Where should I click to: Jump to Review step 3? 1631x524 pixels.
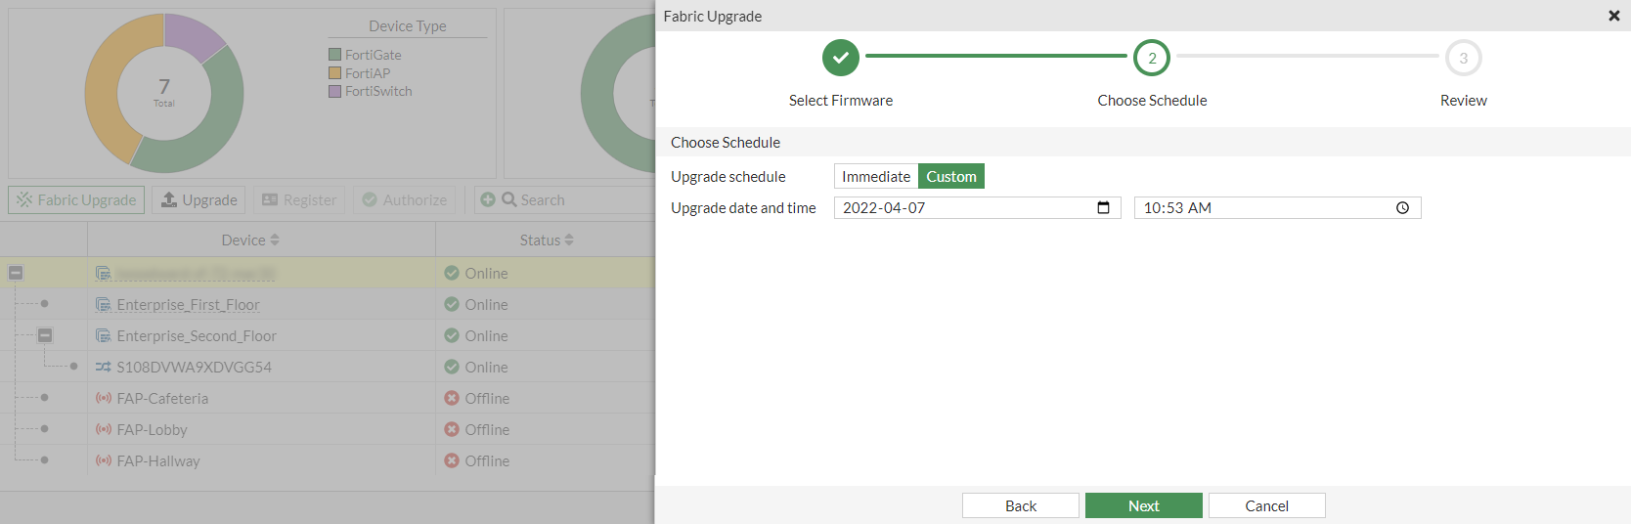pos(1463,58)
